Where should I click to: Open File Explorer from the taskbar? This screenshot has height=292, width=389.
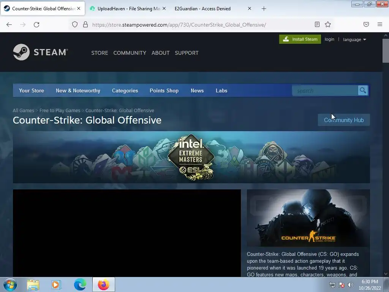click(x=33, y=284)
